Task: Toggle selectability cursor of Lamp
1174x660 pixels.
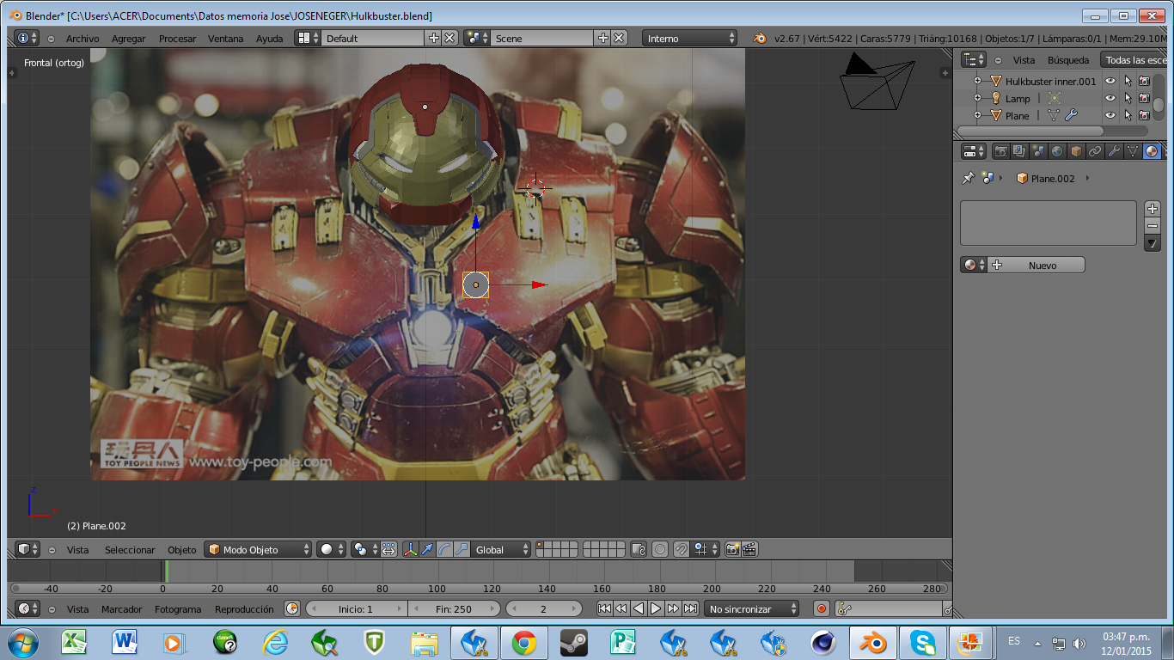Action: (1128, 98)
